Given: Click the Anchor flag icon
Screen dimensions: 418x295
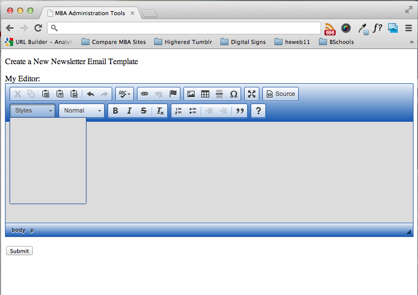Looking at the screenshot, I should [173, 94].
